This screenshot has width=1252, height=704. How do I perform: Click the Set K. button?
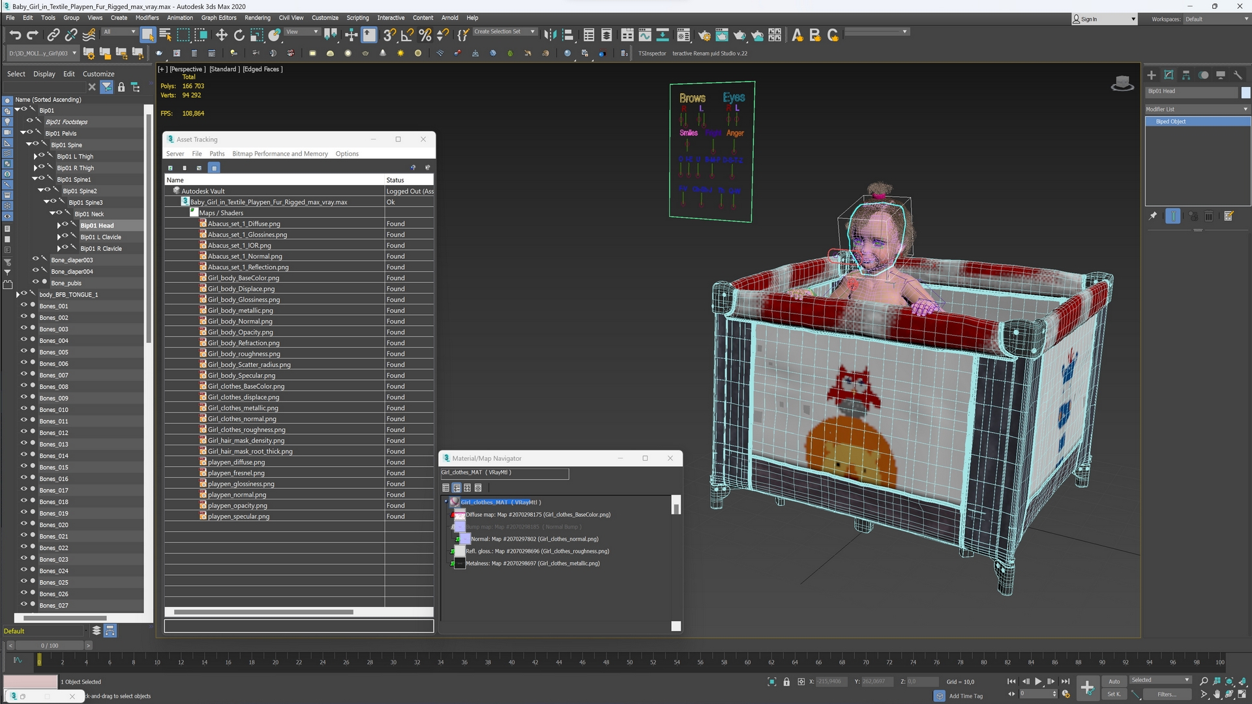[1114, 694]
